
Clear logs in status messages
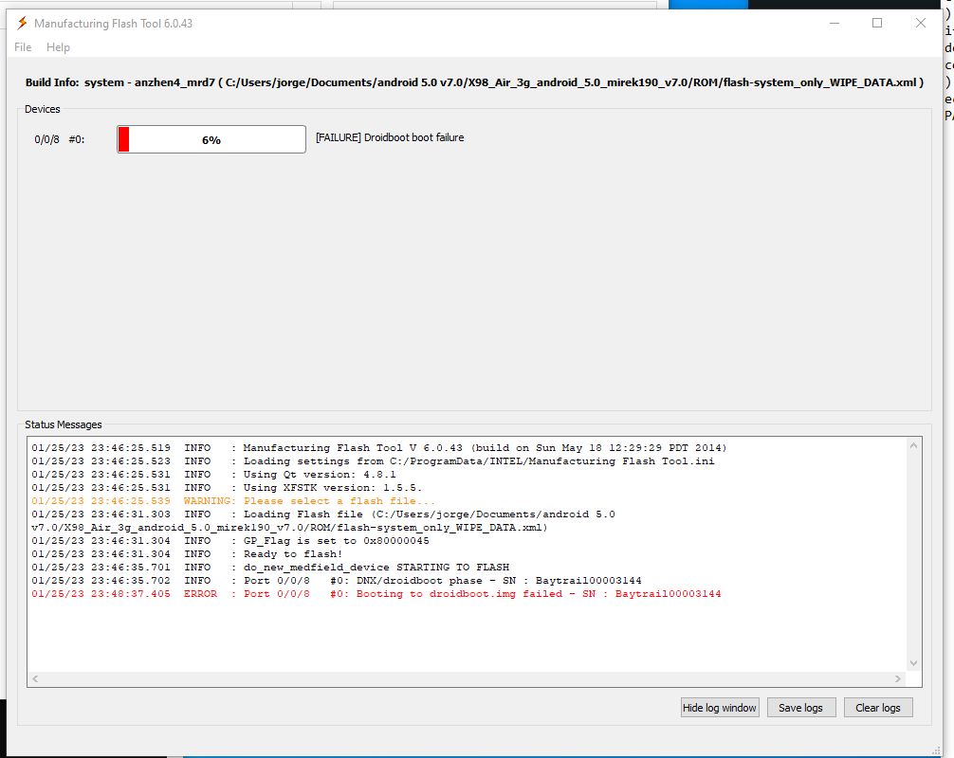point(877,708)
